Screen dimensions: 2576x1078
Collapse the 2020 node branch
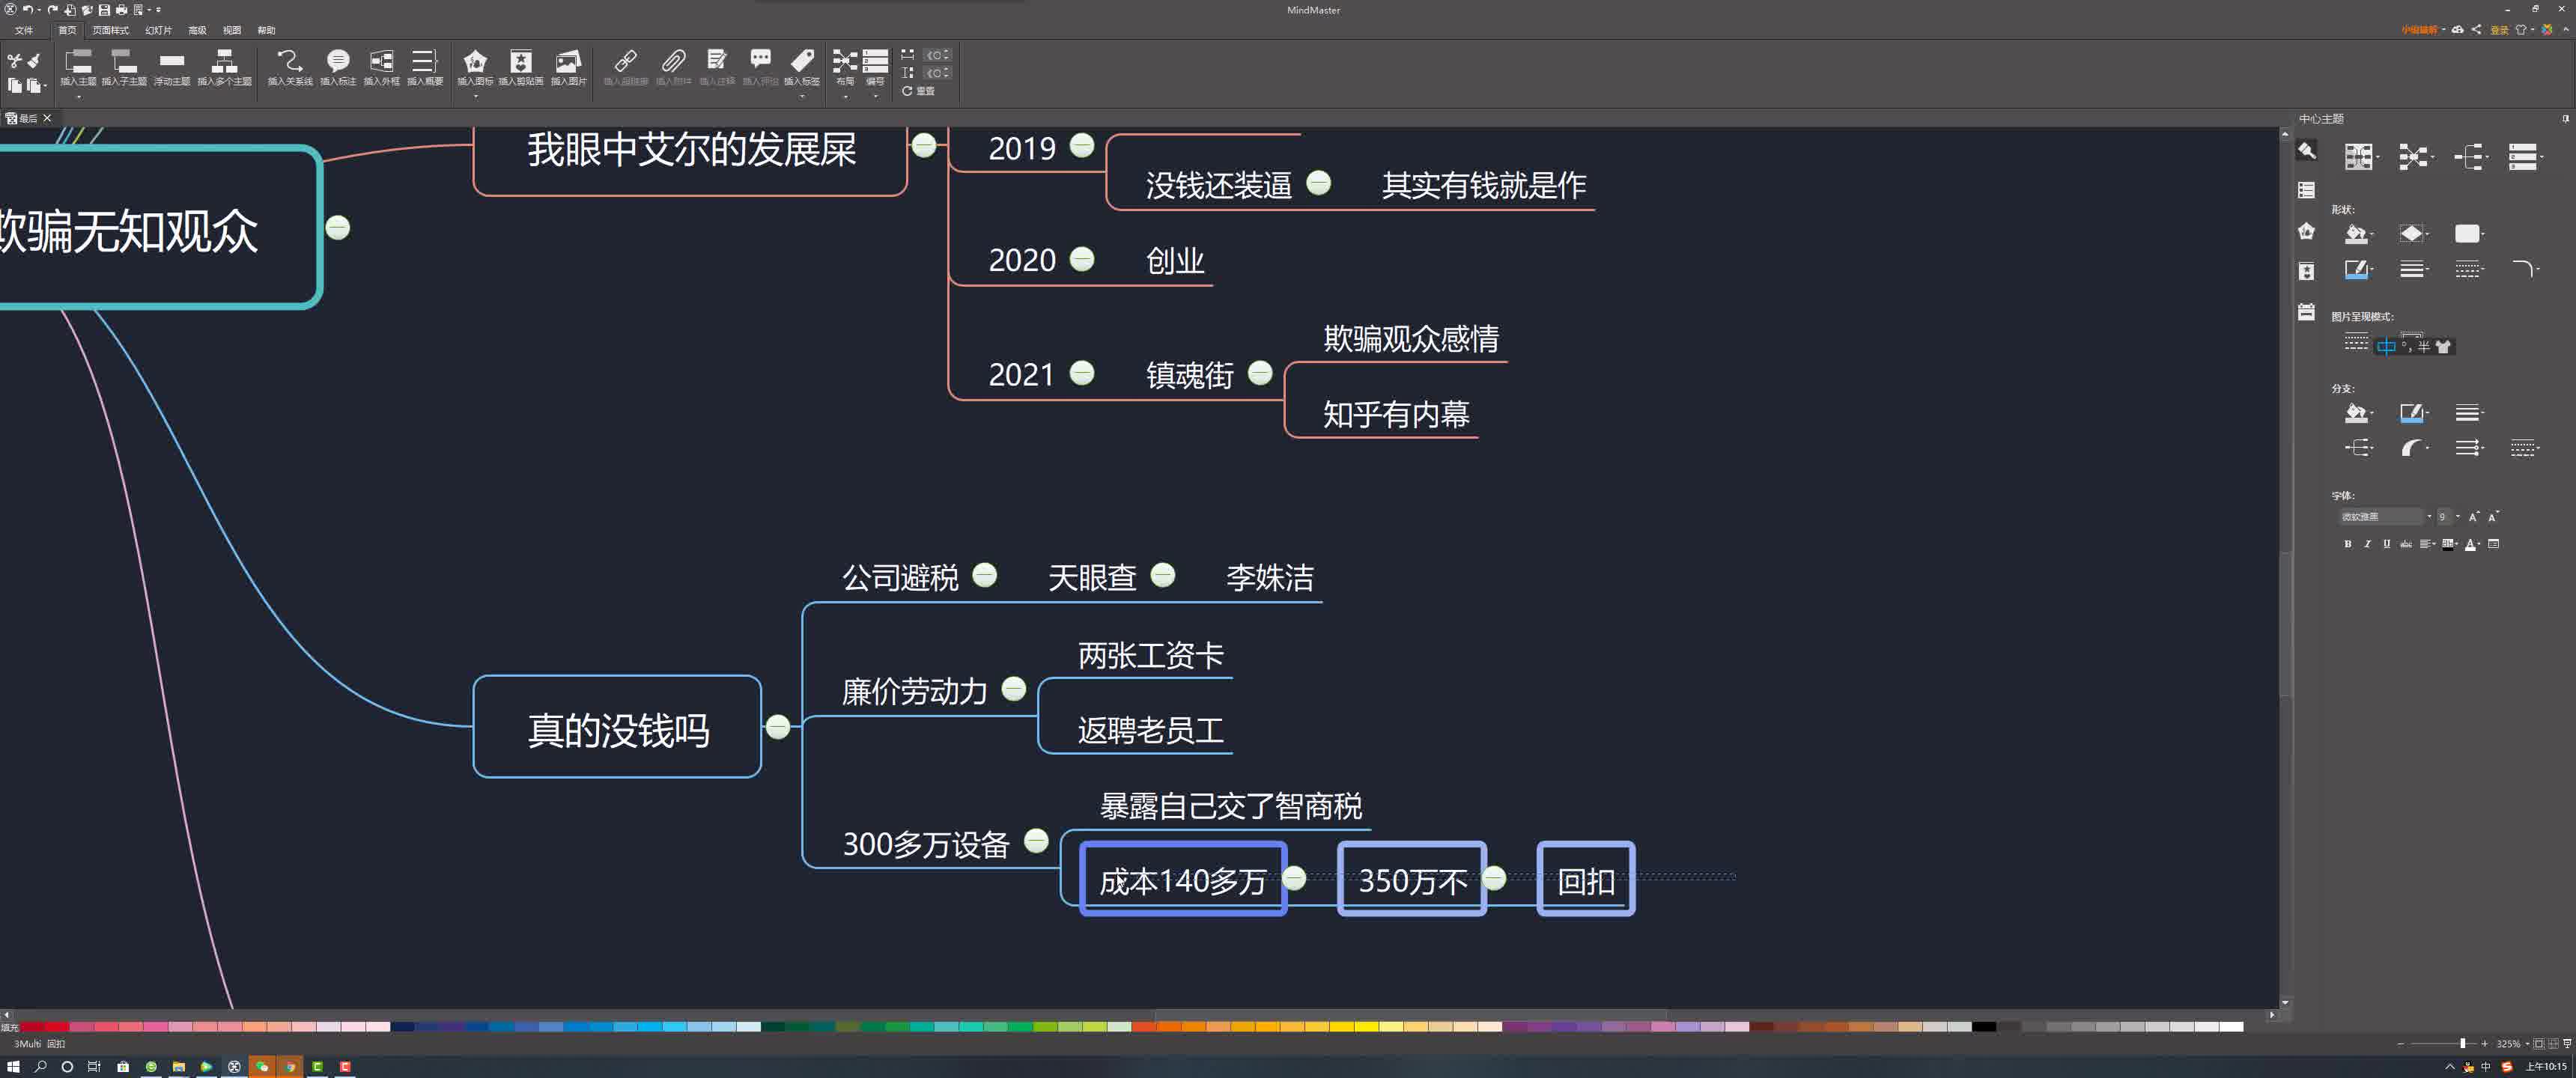1082,259
